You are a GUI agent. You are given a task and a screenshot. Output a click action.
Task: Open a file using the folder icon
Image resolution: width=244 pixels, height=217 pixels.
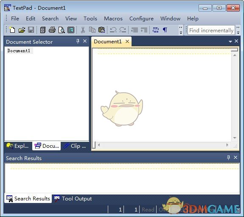(x=22, y=30)
